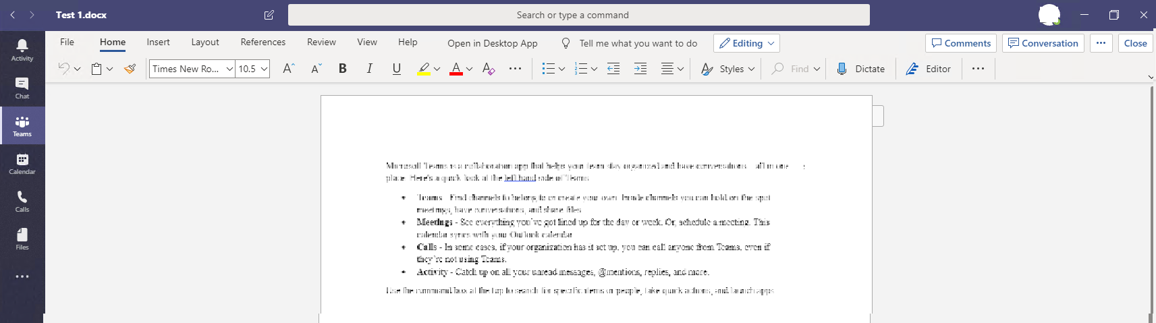
Task: Open the Editor proofing pane
Action: (929, 69)
